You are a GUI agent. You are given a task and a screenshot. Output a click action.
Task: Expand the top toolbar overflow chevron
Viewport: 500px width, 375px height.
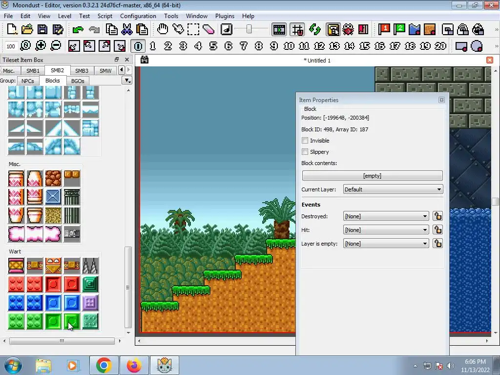point(496,29)
